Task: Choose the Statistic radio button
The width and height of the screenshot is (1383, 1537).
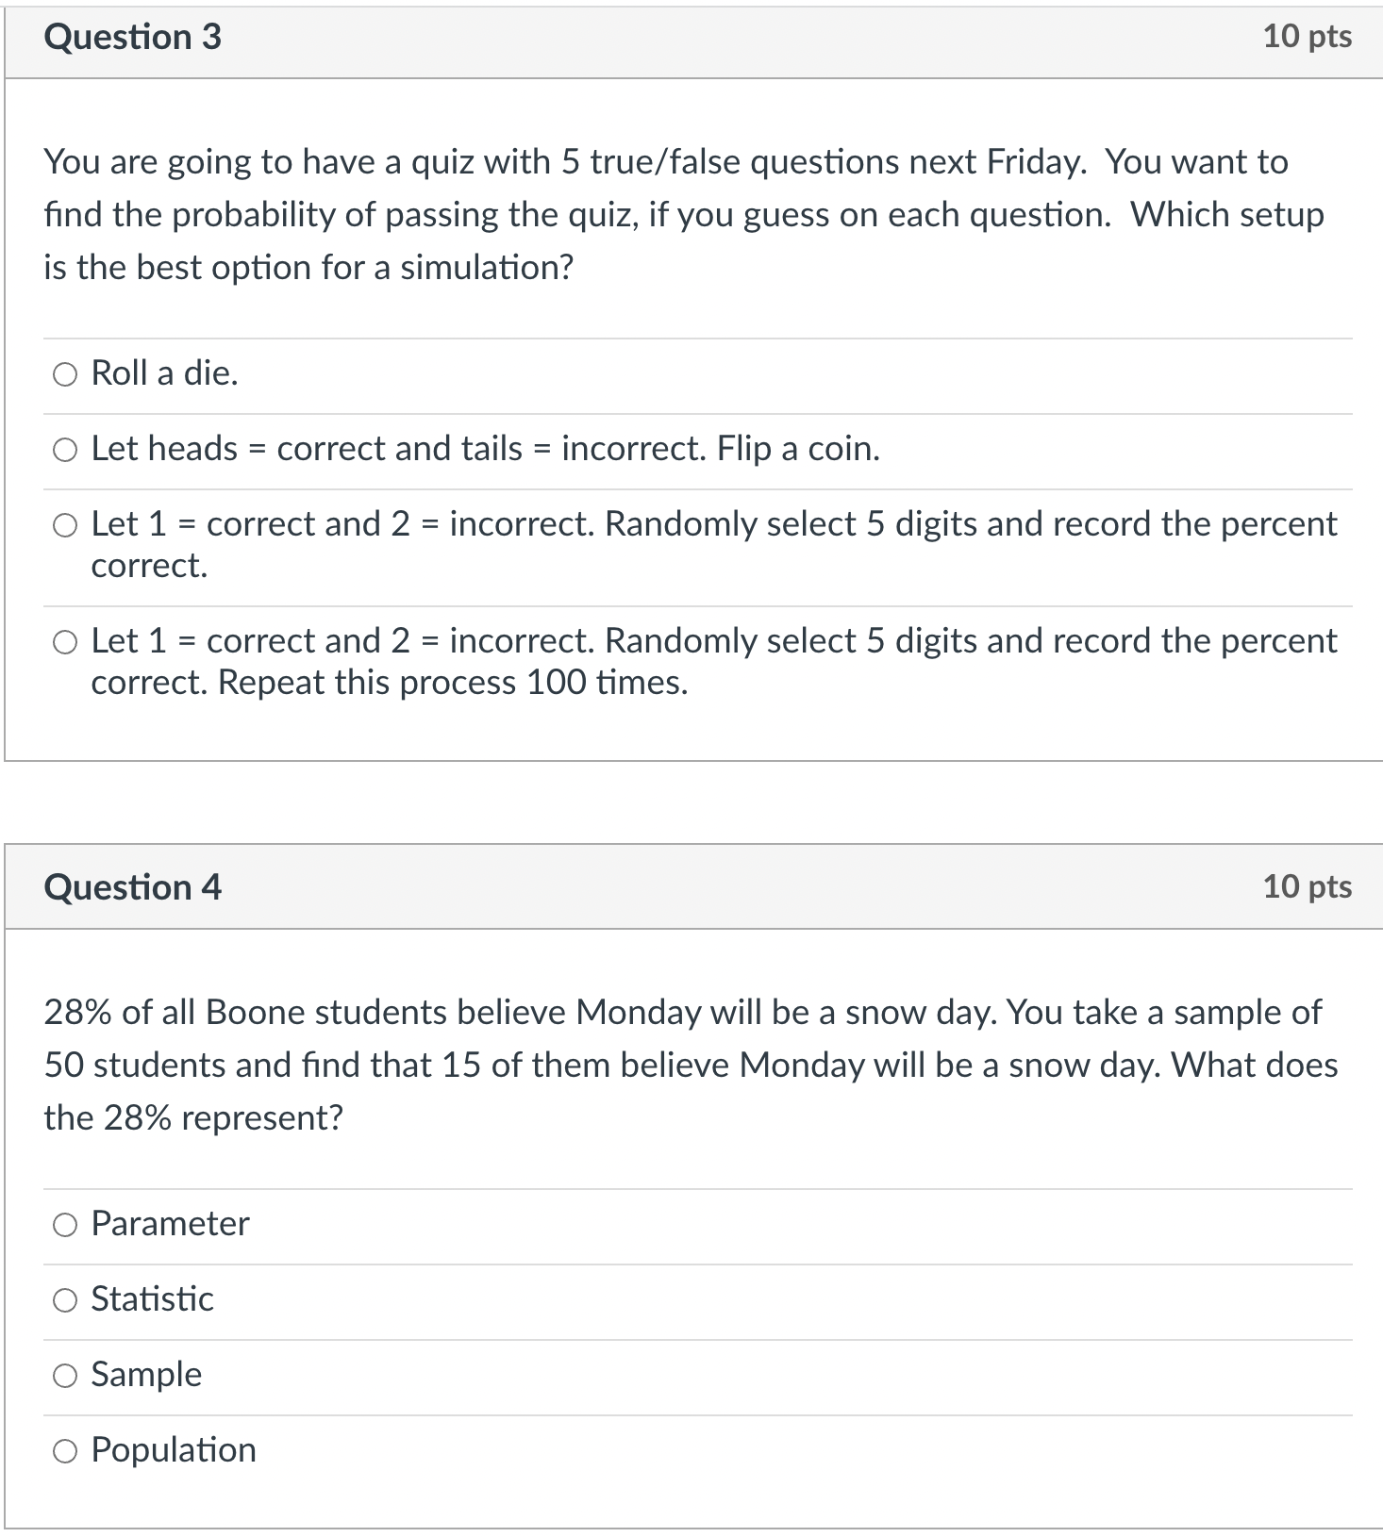Action: [65, 1300]
